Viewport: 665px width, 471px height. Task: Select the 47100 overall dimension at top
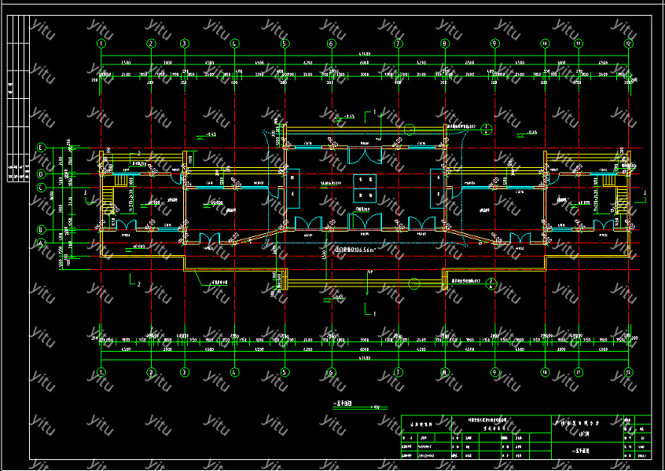(x=365, y=53)
